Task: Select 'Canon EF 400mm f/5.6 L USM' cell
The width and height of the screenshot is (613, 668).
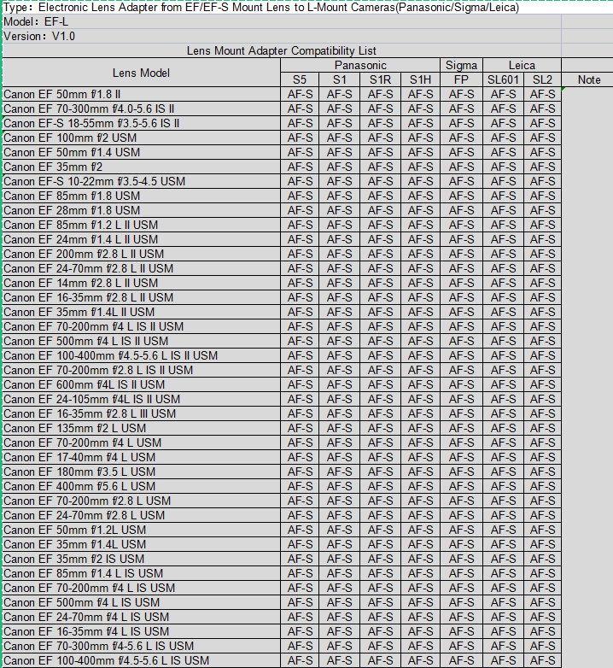Action: pos(142,486)
